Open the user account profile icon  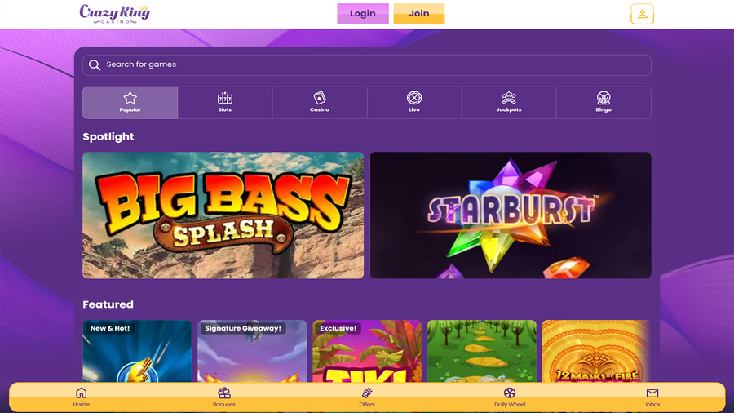point(642,14)
